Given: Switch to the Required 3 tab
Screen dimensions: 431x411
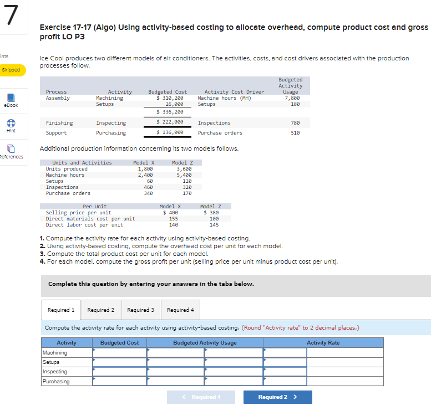Looking at the screenshot, I should 141,310.
